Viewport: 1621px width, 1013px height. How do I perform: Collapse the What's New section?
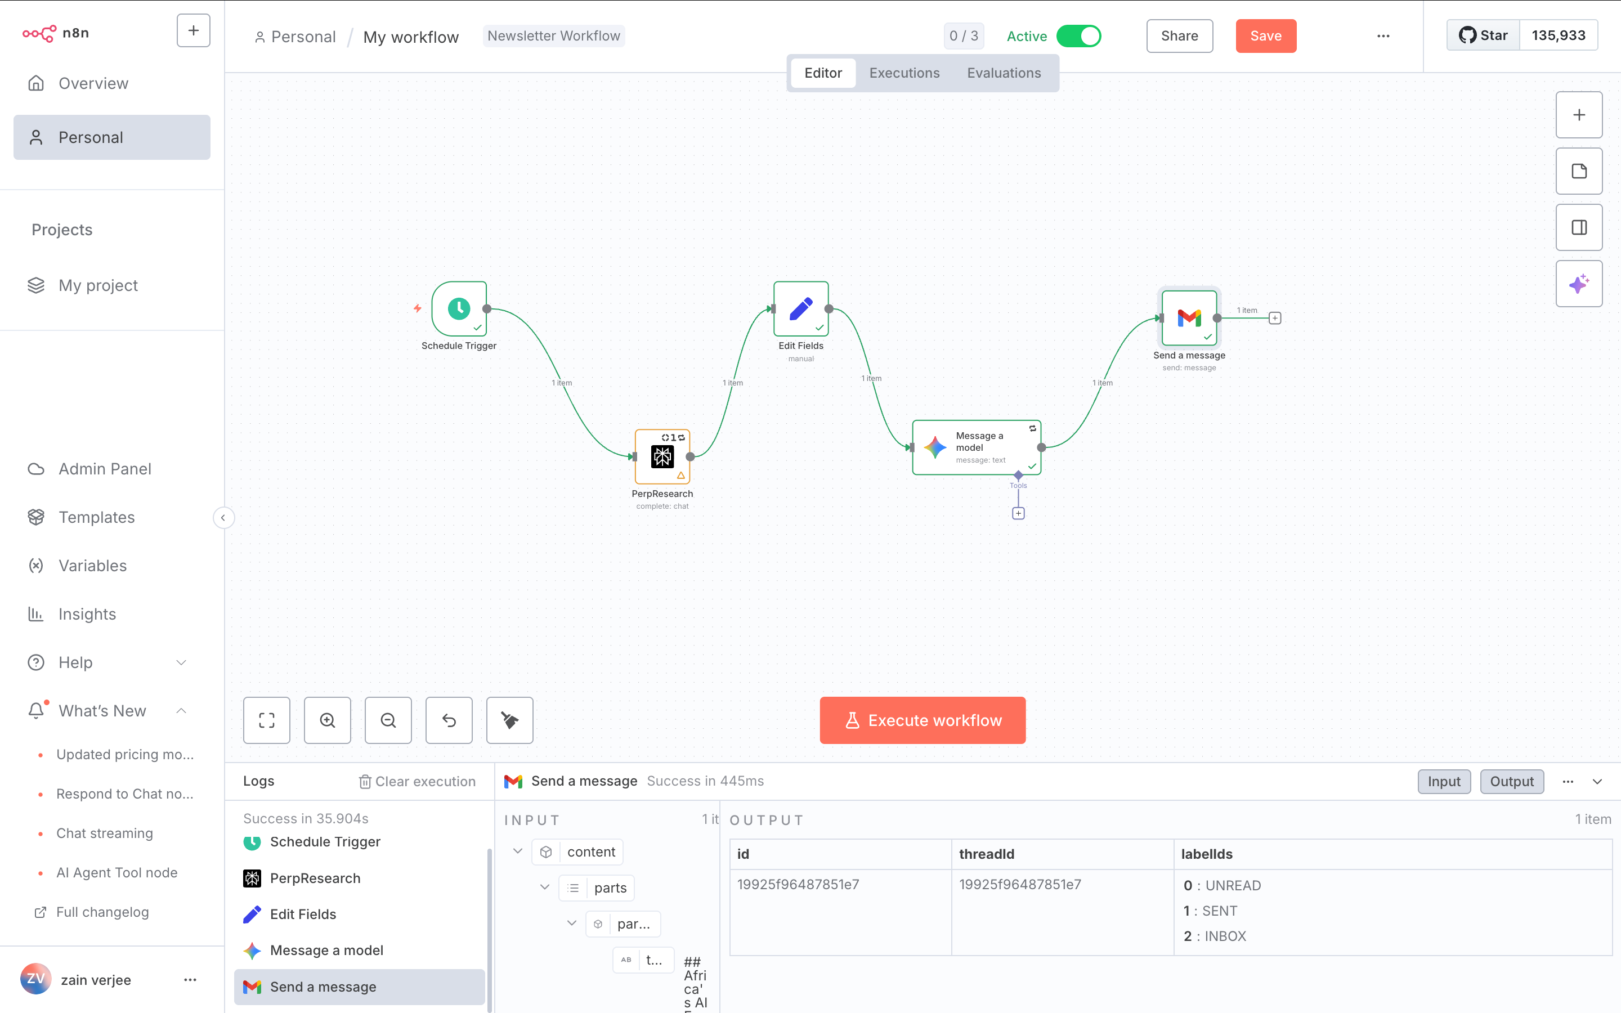[181, 711]
